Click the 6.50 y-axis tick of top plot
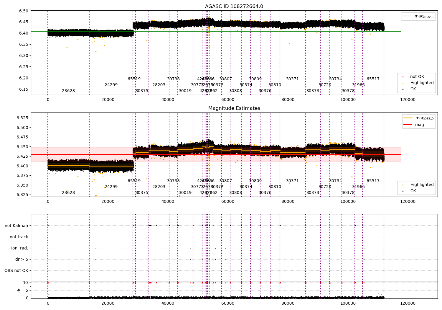This screenshot has height=310, width=442. pyautogui.click(x=24, y=11)
